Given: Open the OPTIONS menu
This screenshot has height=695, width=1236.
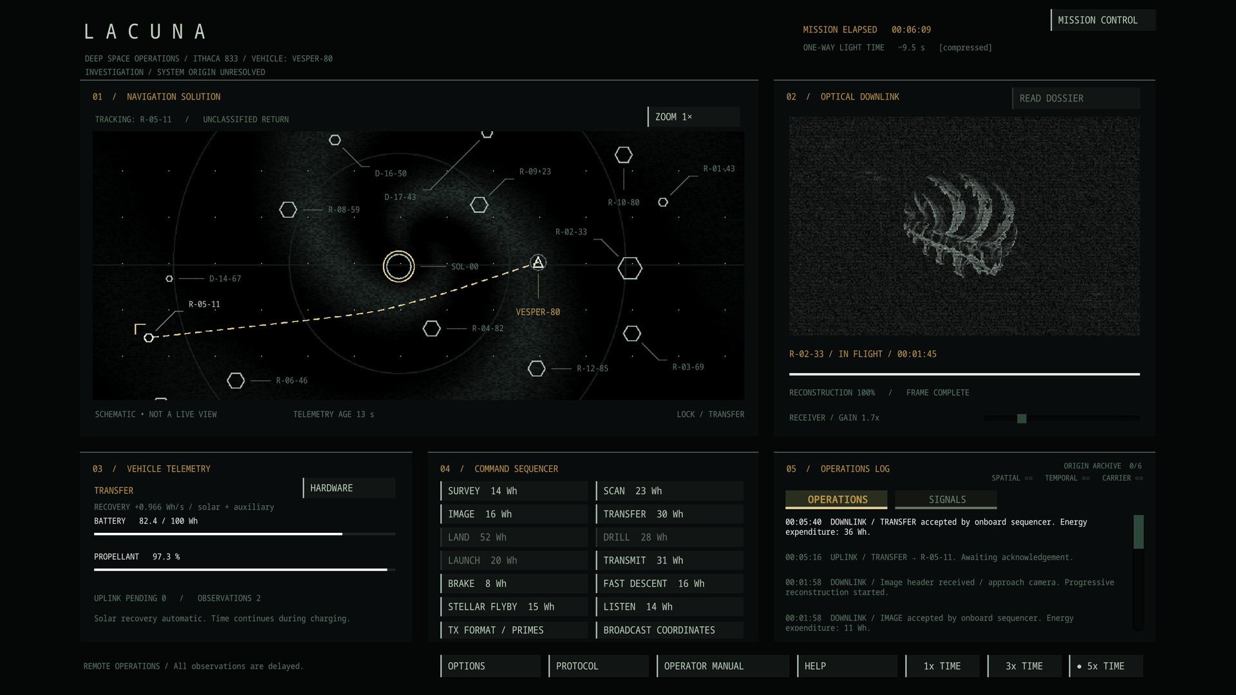Looking at the screenshot, I should [491, 666].
